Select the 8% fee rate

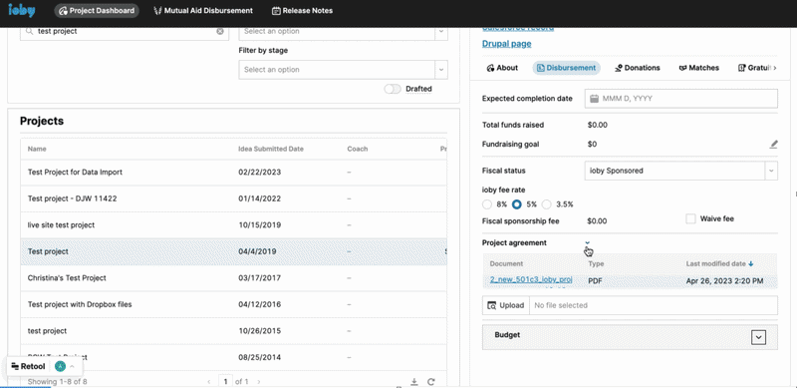coord(487,204)
